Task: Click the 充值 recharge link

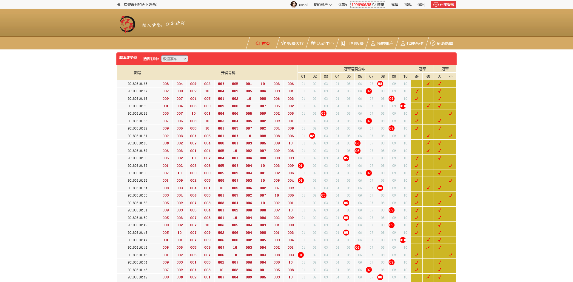Action: [x=395, y=4]
